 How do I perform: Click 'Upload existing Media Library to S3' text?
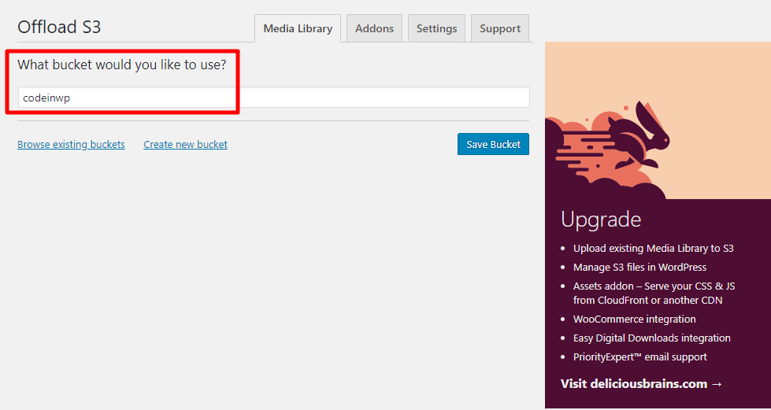(654, 248)
